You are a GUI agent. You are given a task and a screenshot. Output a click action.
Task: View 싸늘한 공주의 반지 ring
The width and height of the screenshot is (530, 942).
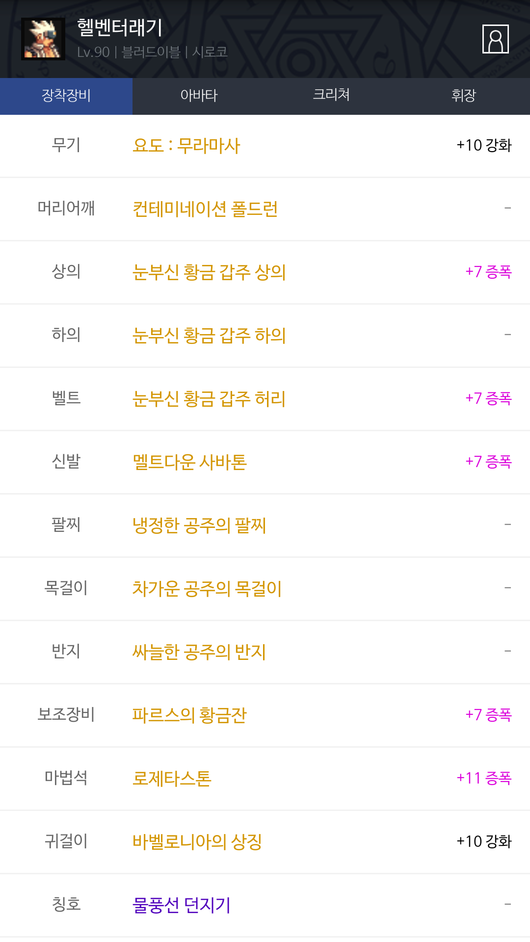pyautogui.click(x=199, y=652)
